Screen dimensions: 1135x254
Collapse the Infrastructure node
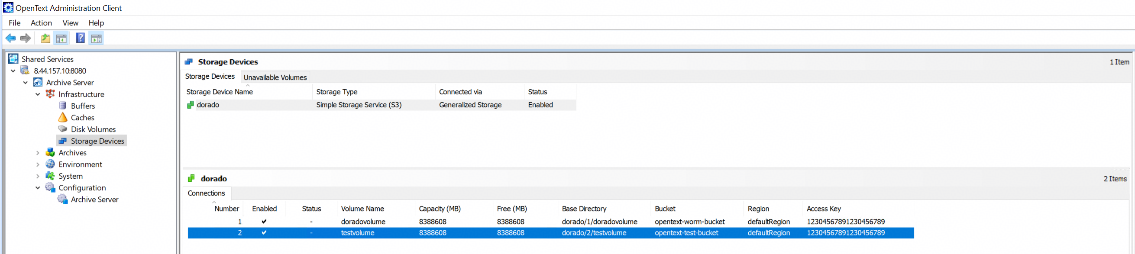(x=37, y=94)
